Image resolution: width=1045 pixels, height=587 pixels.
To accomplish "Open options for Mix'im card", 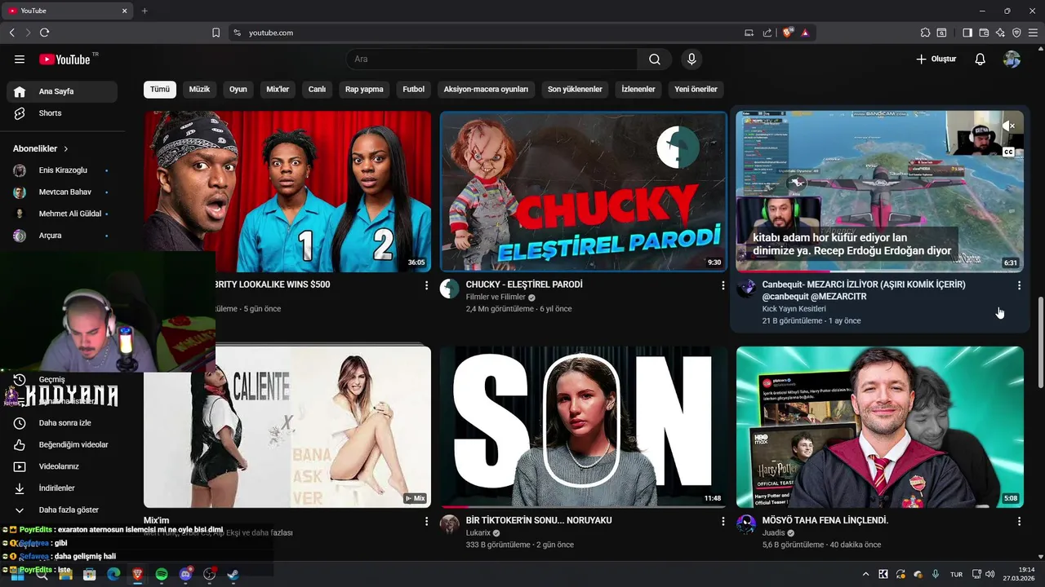I will point(426,521).
